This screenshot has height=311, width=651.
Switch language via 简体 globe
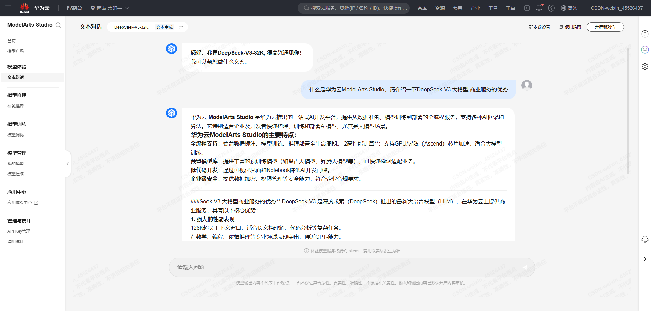[x=569, y=8]
